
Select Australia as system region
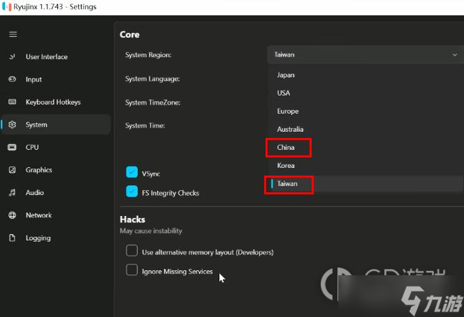(x=365, y=130)
